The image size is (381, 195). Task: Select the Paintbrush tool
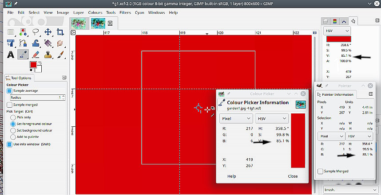tap(60, 55)
